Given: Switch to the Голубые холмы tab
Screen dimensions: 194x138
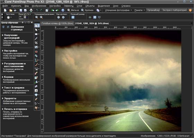Looking at the screenshot, I should tap(57, 23).
